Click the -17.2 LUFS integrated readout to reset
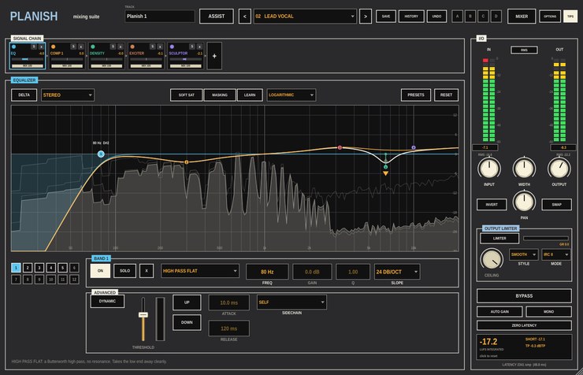 (488, 342)
